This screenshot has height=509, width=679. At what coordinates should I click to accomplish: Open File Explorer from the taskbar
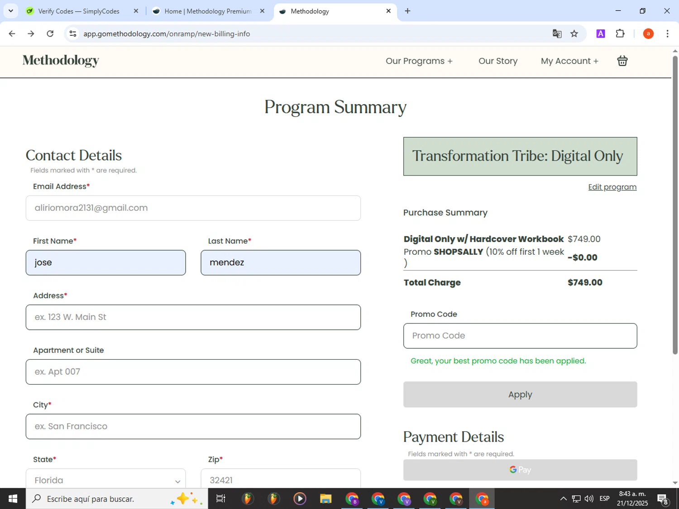click(325, 499)
